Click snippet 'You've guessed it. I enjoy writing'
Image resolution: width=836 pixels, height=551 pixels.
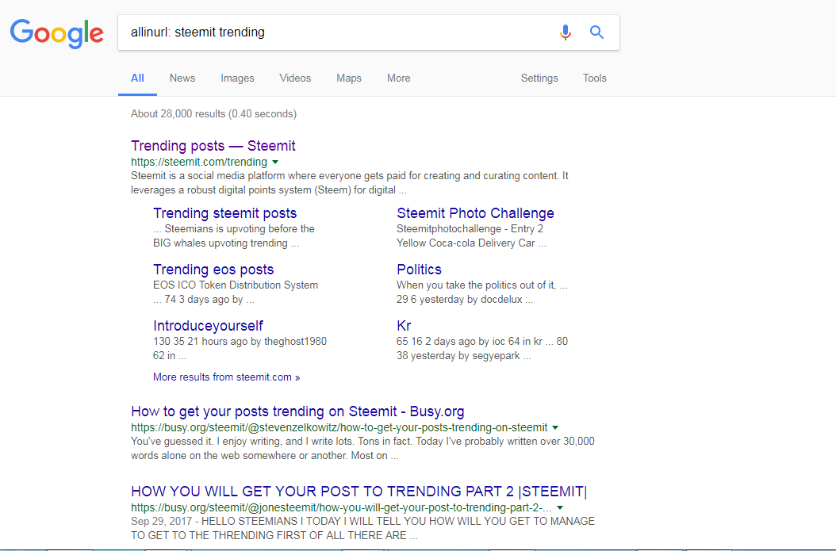point(362,448)
